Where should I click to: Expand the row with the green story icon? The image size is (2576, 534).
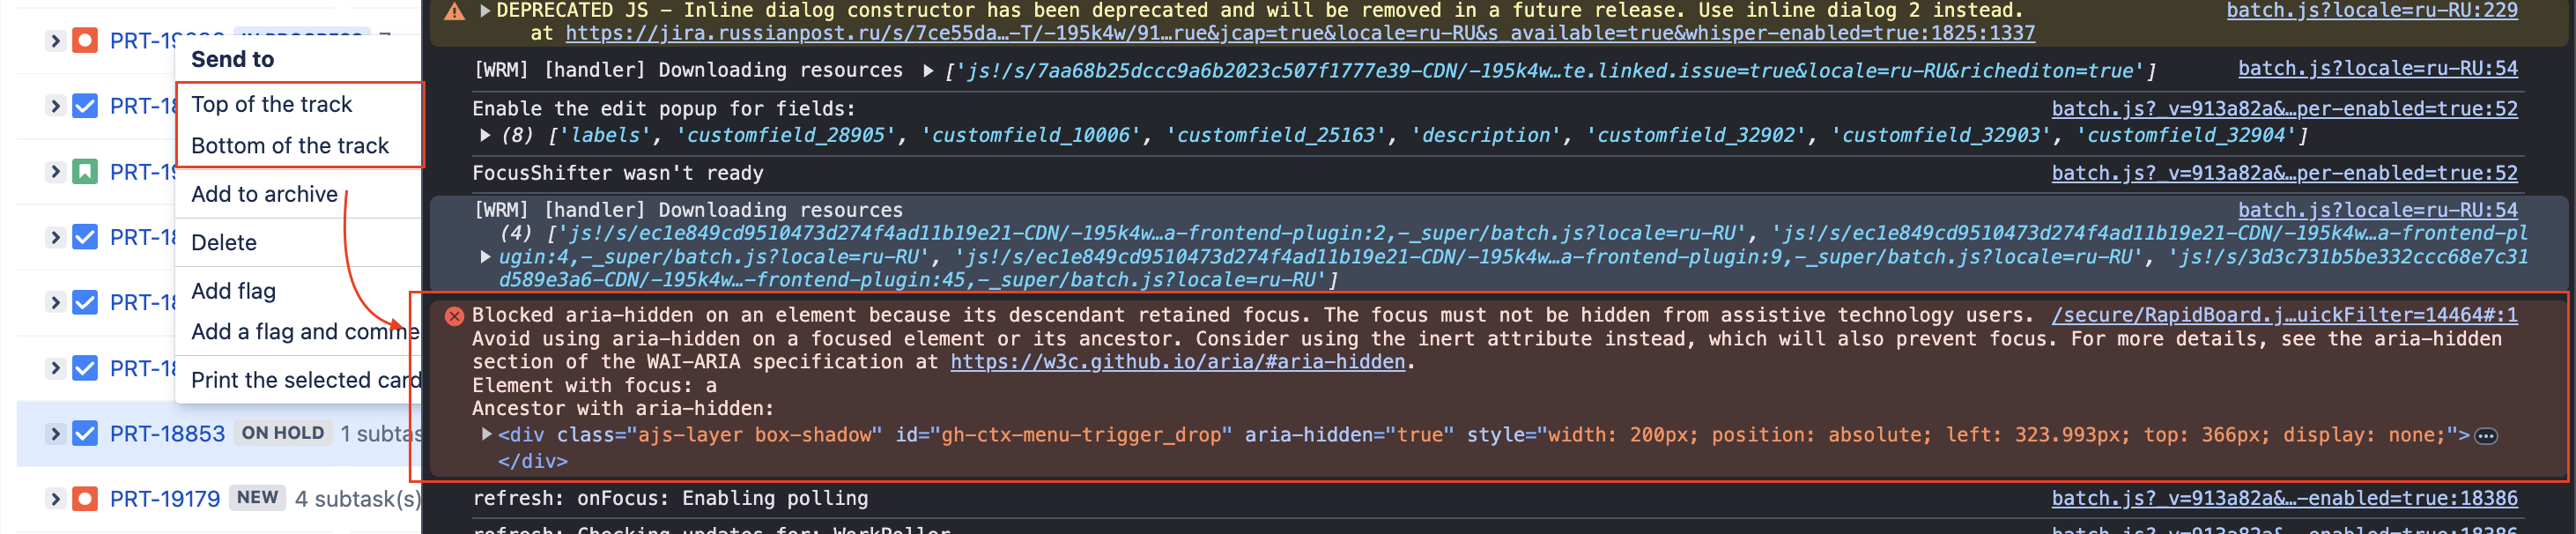pos(55,172)
